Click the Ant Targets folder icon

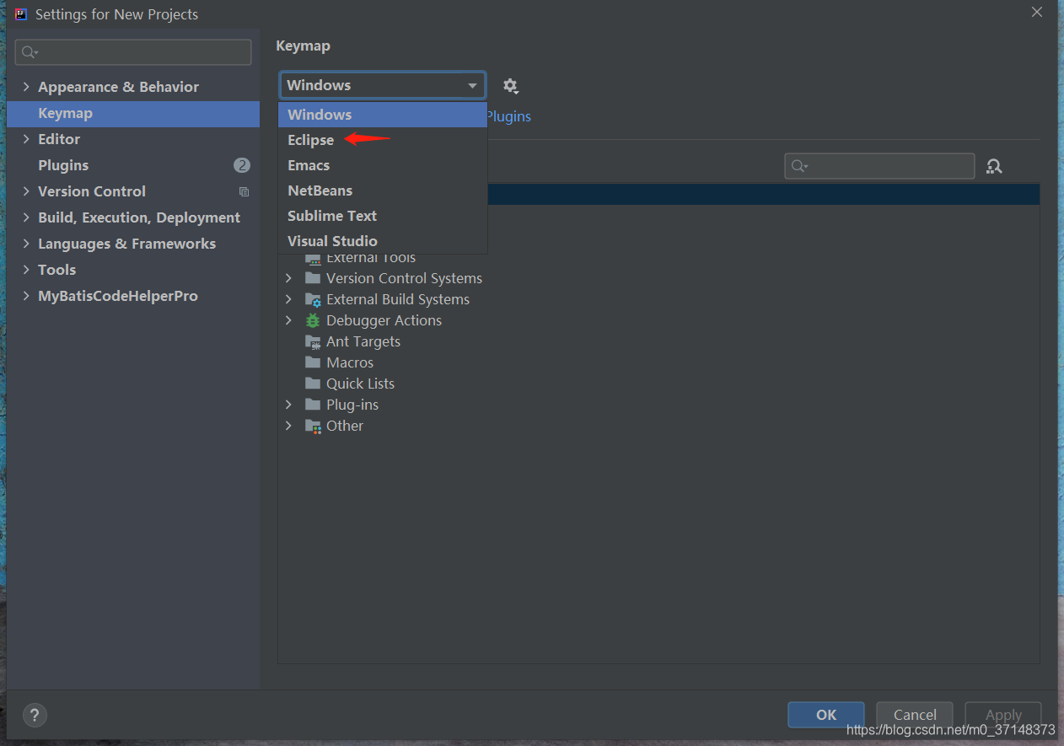click(313, 341)
